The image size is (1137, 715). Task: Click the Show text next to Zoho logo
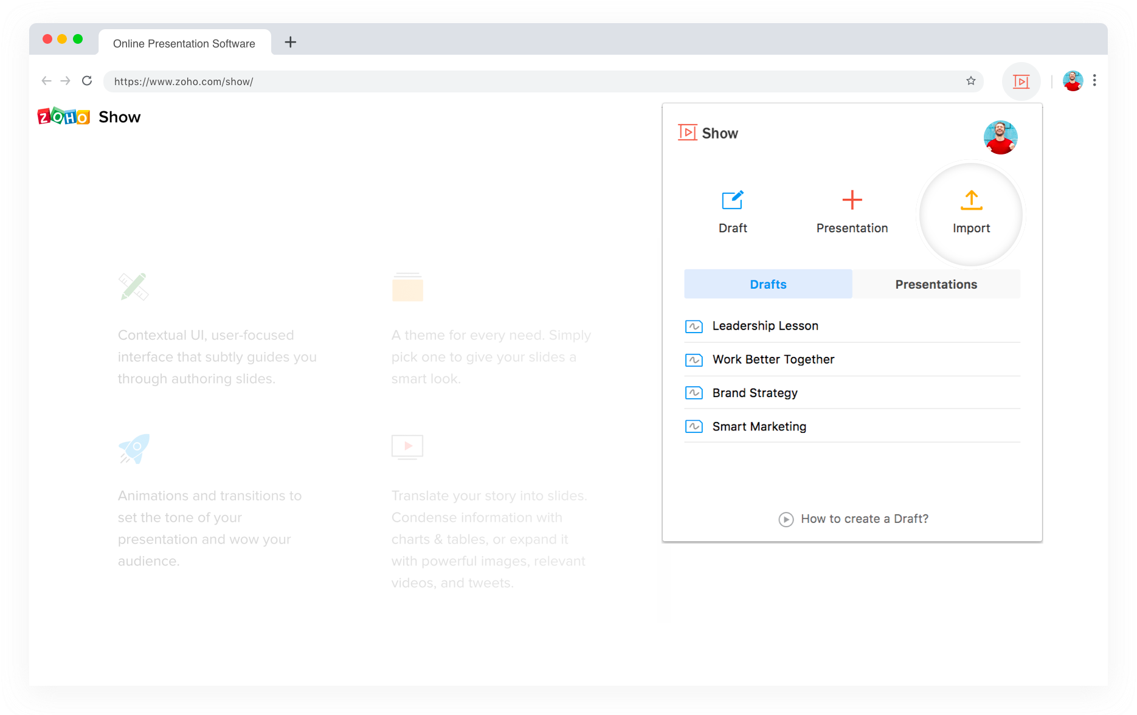tap(119, 117)
